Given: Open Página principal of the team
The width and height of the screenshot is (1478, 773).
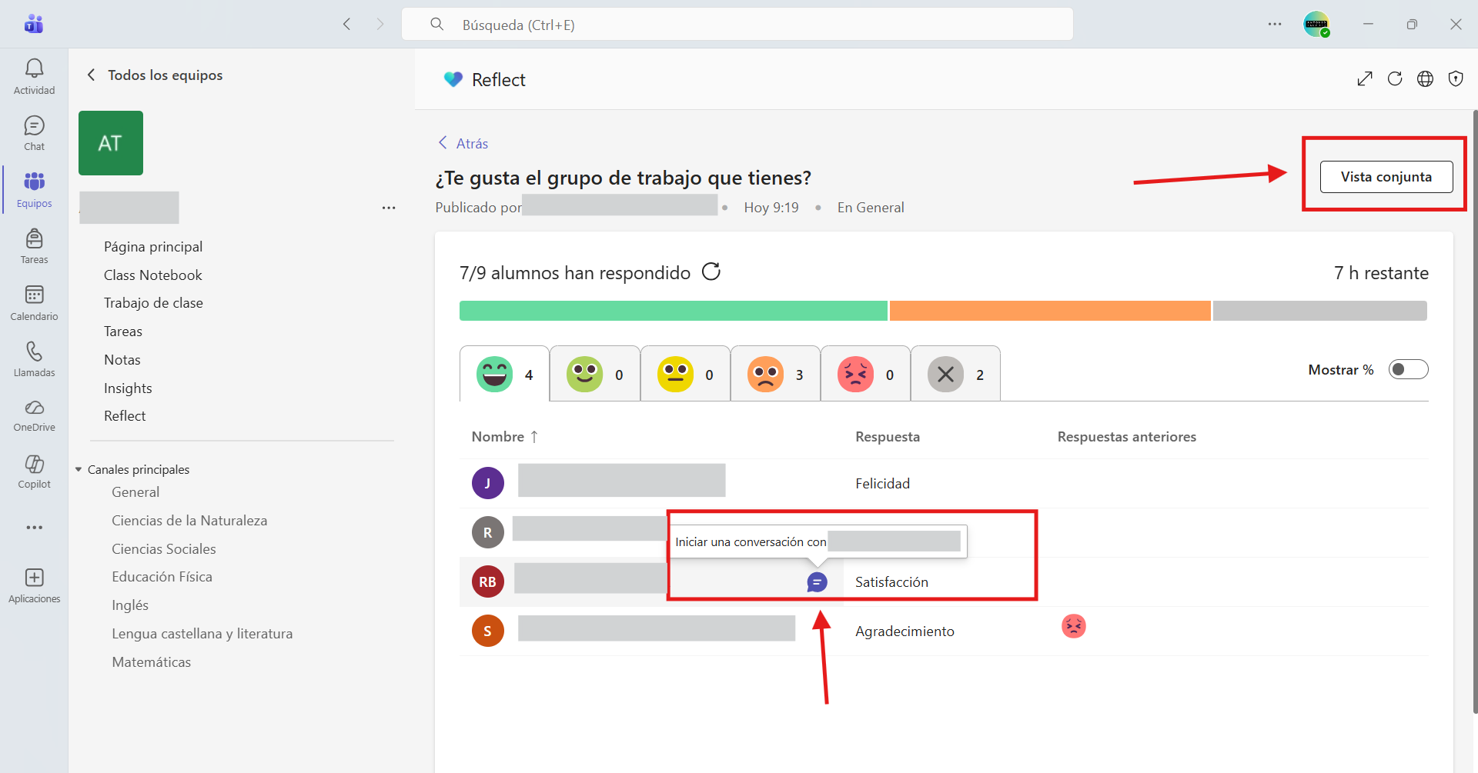Looking at the screenshot, I should [x=153, y=246].
